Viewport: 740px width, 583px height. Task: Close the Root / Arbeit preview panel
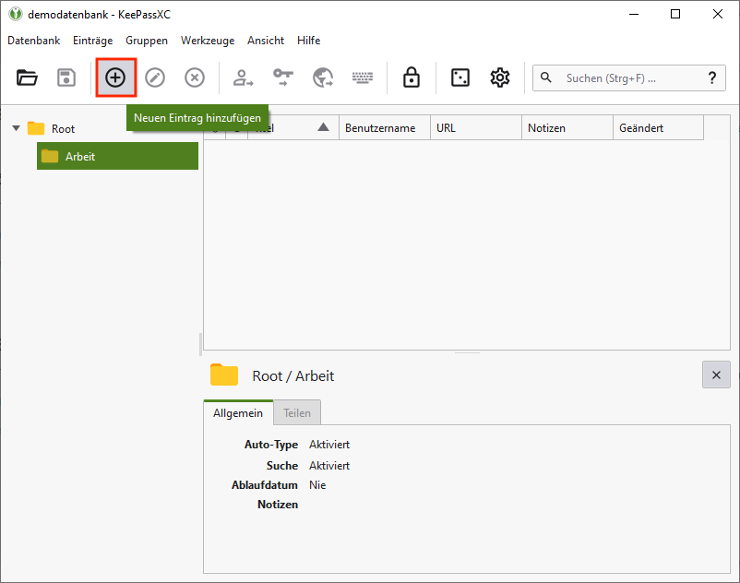(716, 375)
